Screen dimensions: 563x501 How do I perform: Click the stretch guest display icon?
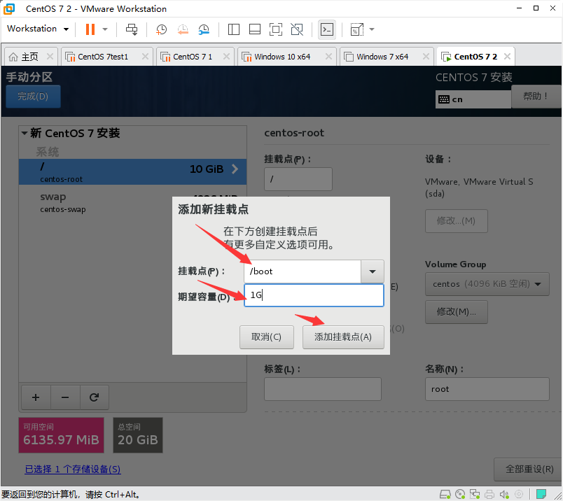[x=356, y=29]
